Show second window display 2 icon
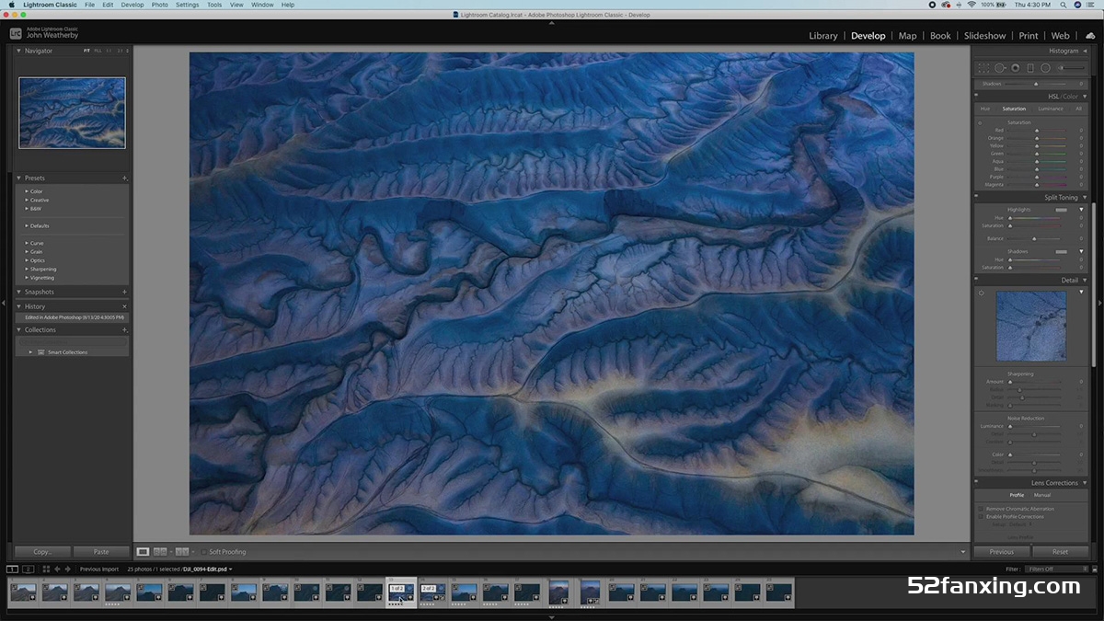Viewport: 1104px width, 621px height. [29, 569]
